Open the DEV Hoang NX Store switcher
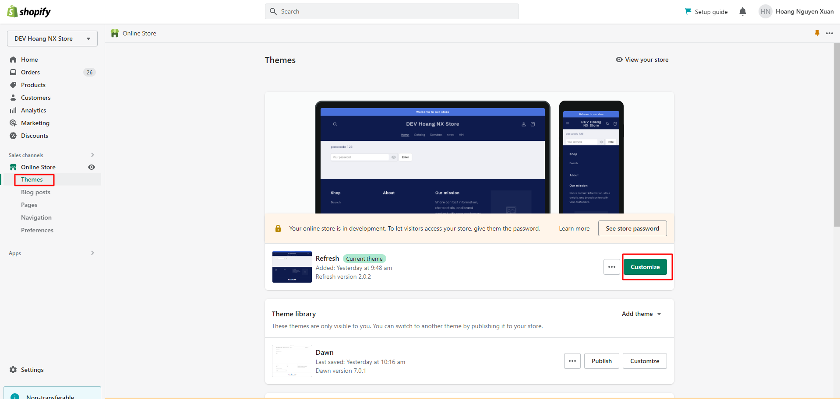 [52, 38]
